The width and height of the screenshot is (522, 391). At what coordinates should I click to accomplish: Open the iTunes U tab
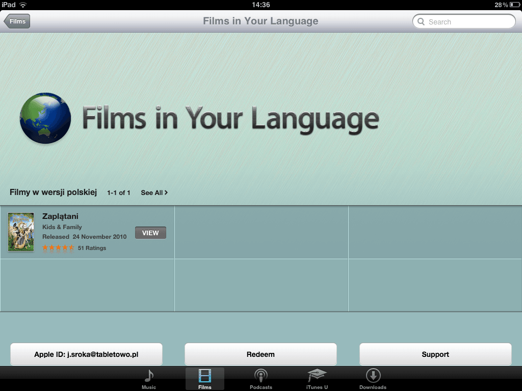(x=317, y=379)
